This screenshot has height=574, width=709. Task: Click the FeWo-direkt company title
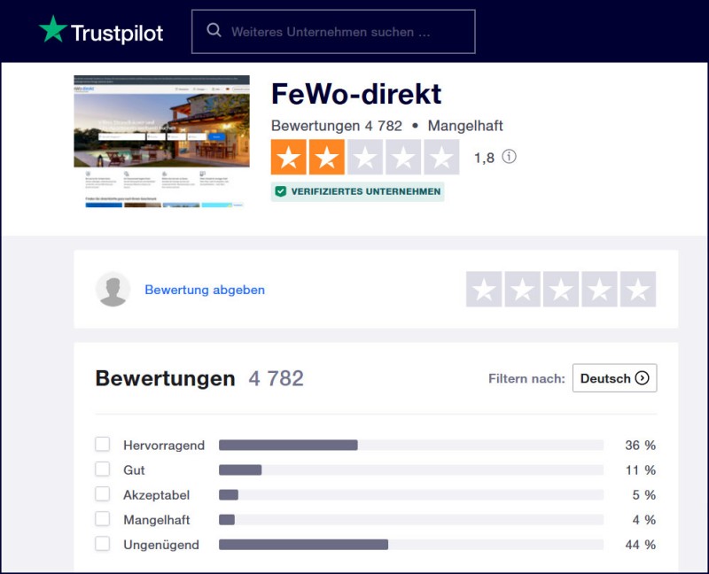(356, 94)
